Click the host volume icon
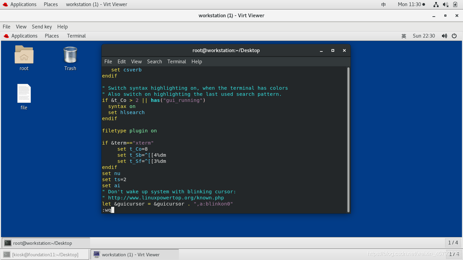Viewport: 463px width, 260px height. tap(446, 4)
